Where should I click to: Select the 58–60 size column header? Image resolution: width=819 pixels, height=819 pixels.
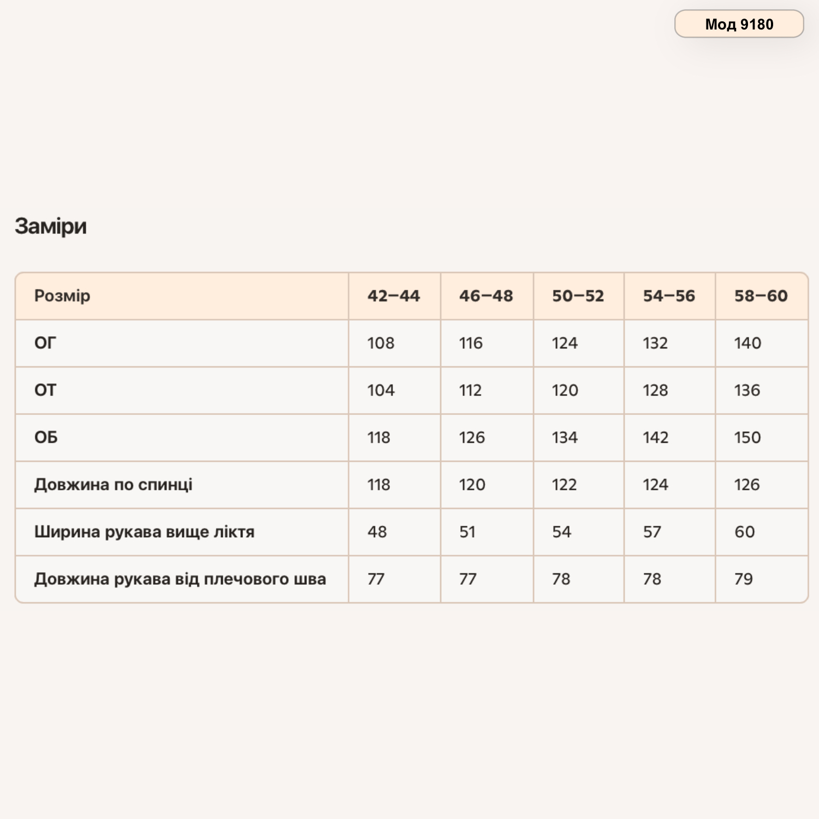[x=761, y=296]
